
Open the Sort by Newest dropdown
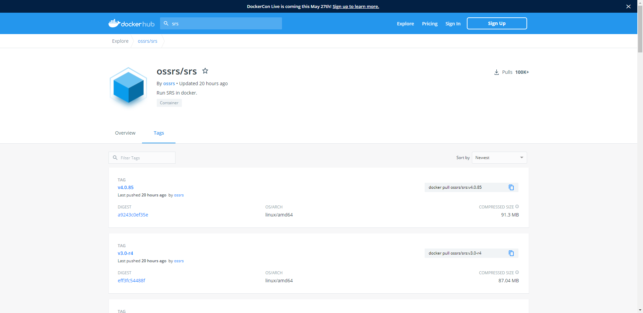[x=499, y=157]
